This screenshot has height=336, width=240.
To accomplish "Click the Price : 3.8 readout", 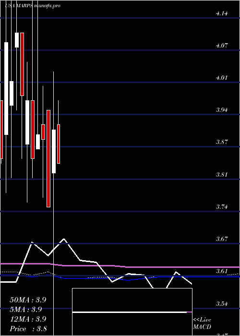I will click(28, 329).
